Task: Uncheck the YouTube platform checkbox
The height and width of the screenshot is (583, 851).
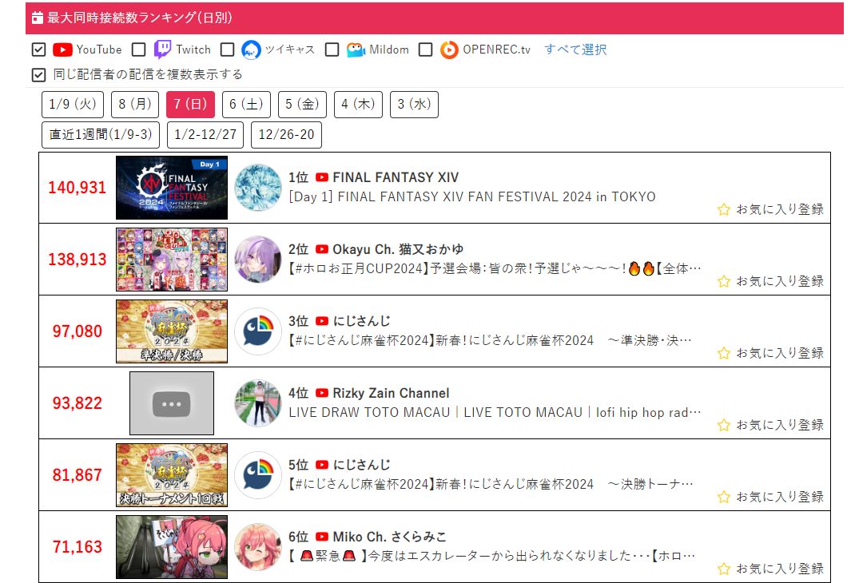Action: point(38,50)
